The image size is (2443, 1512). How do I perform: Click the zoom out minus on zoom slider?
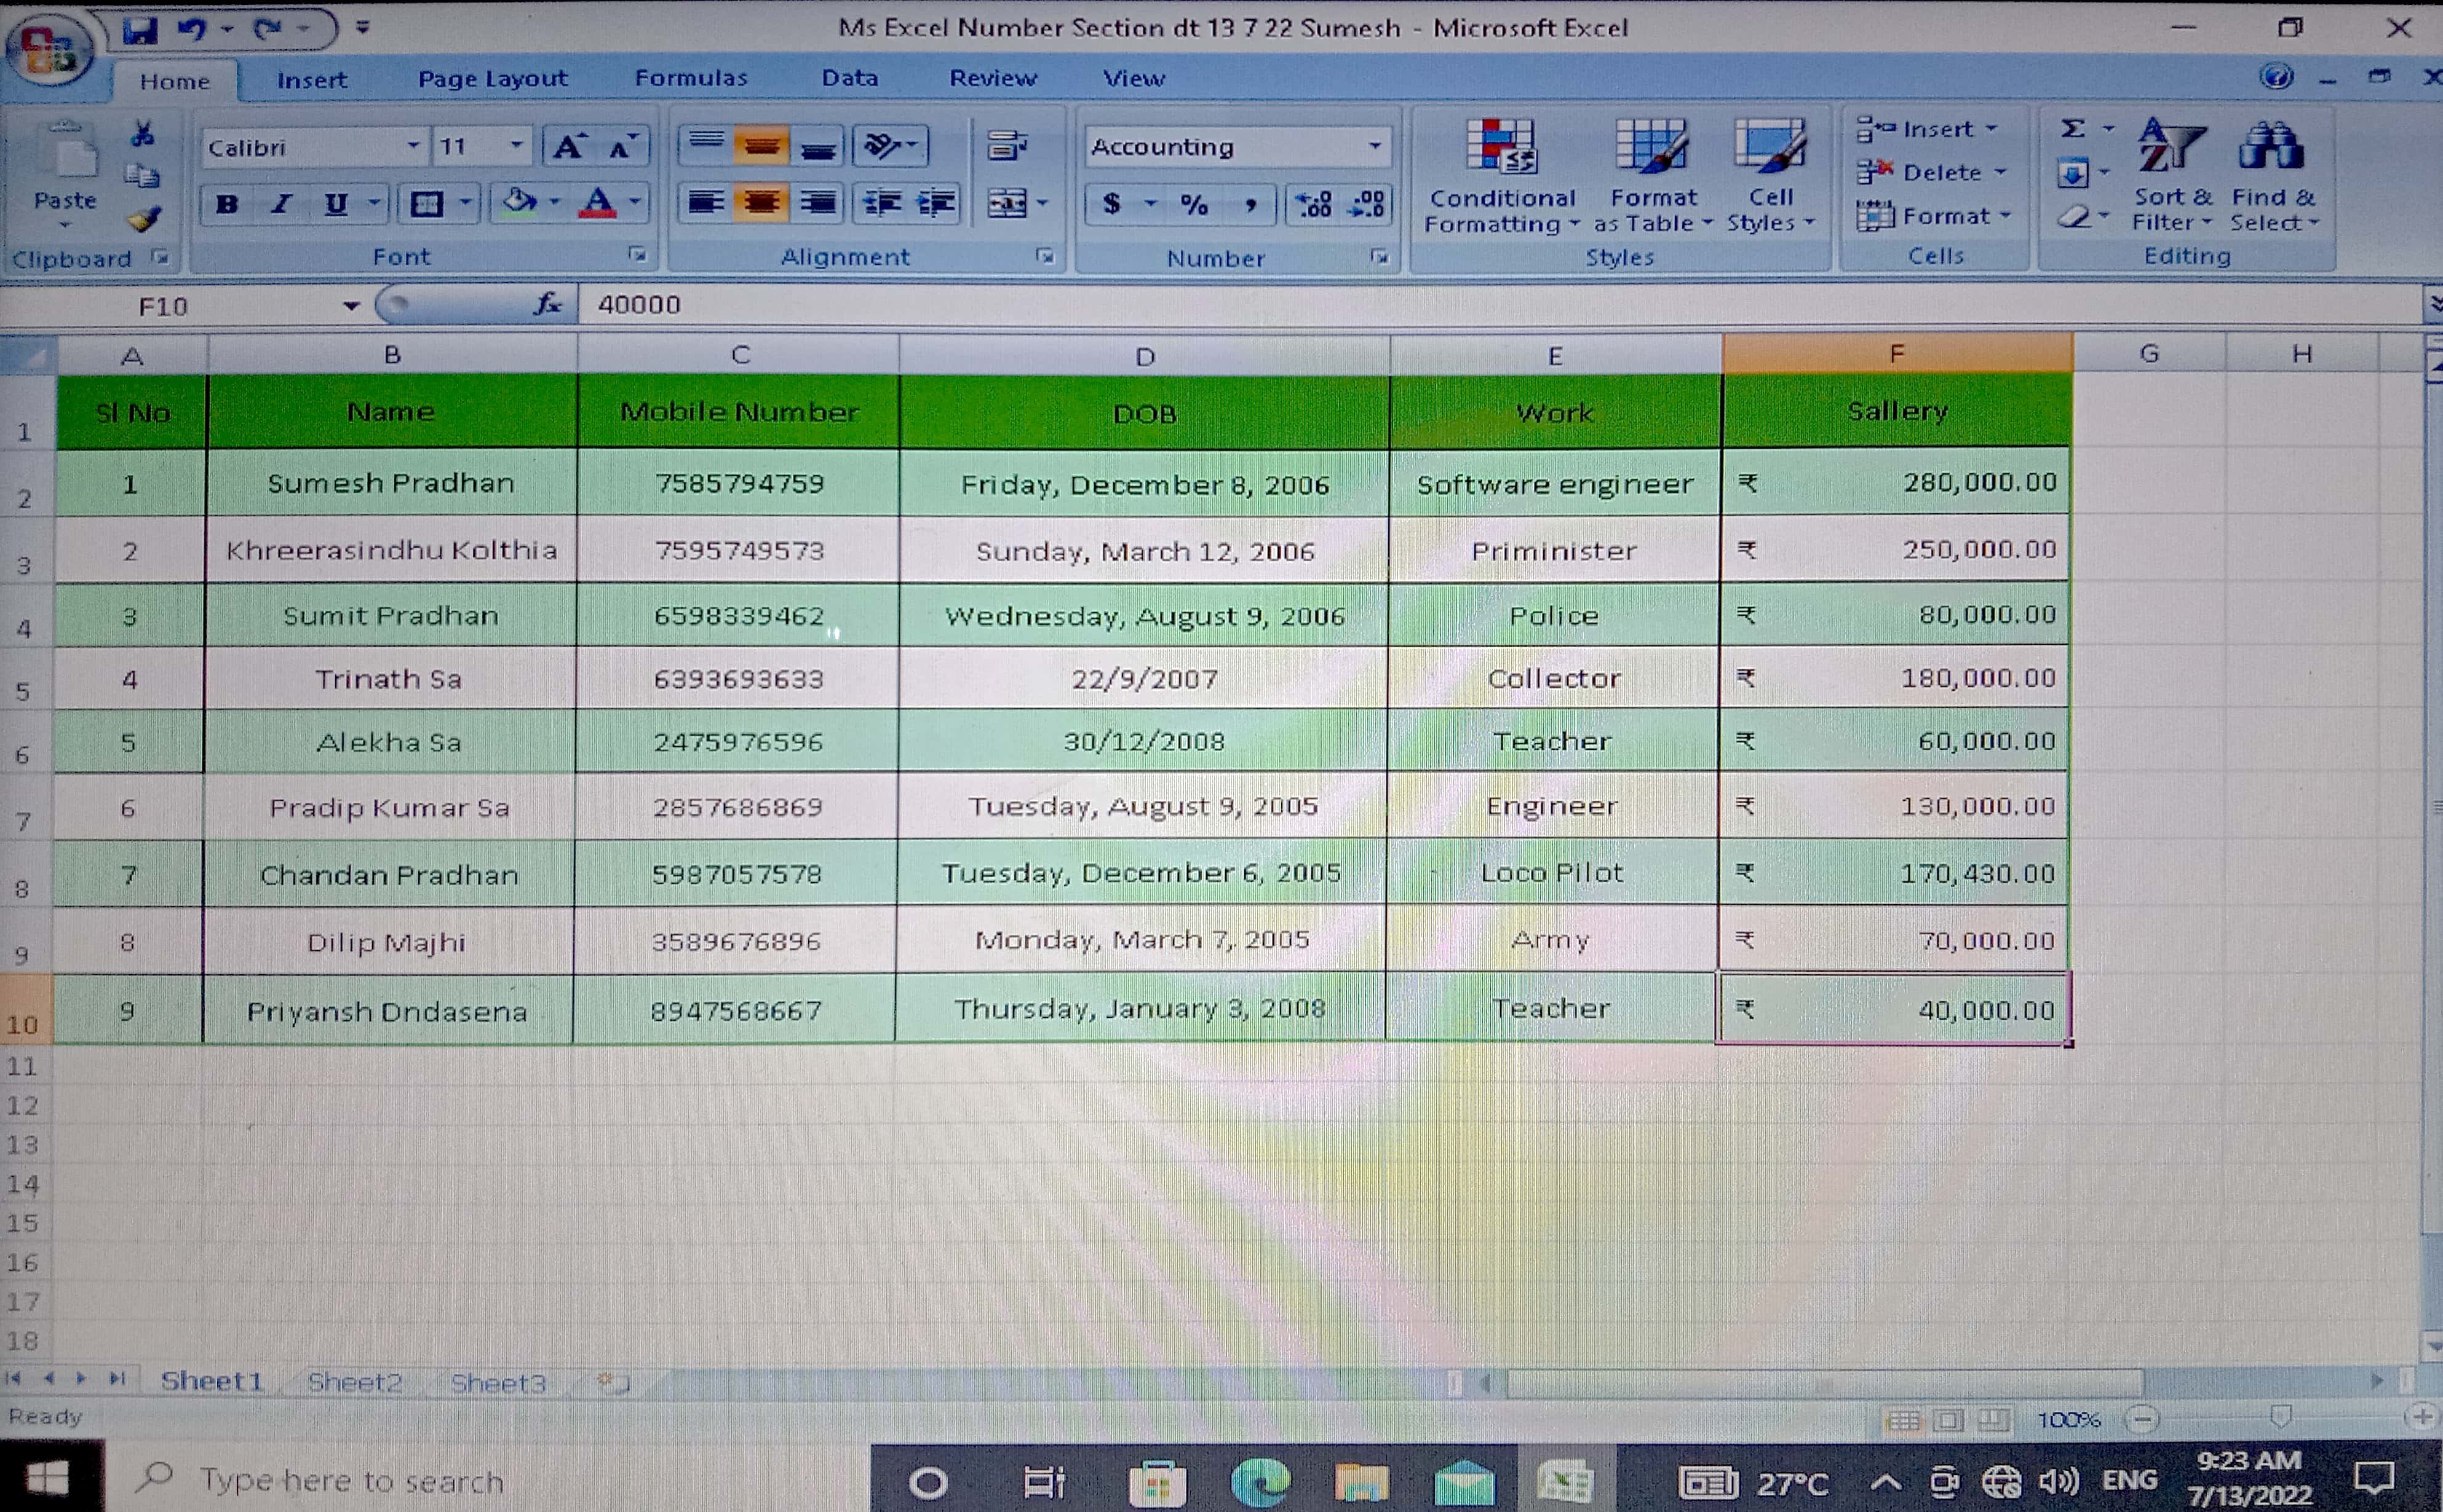click(2142, 1418)
